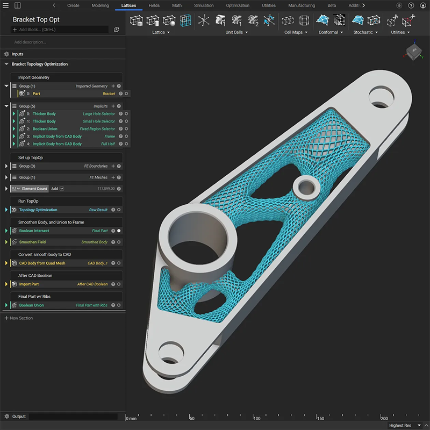This screenshot has height=430, width=430.
Task: Select the Stochastic lattice generation icon
Action: click(358, 20)
